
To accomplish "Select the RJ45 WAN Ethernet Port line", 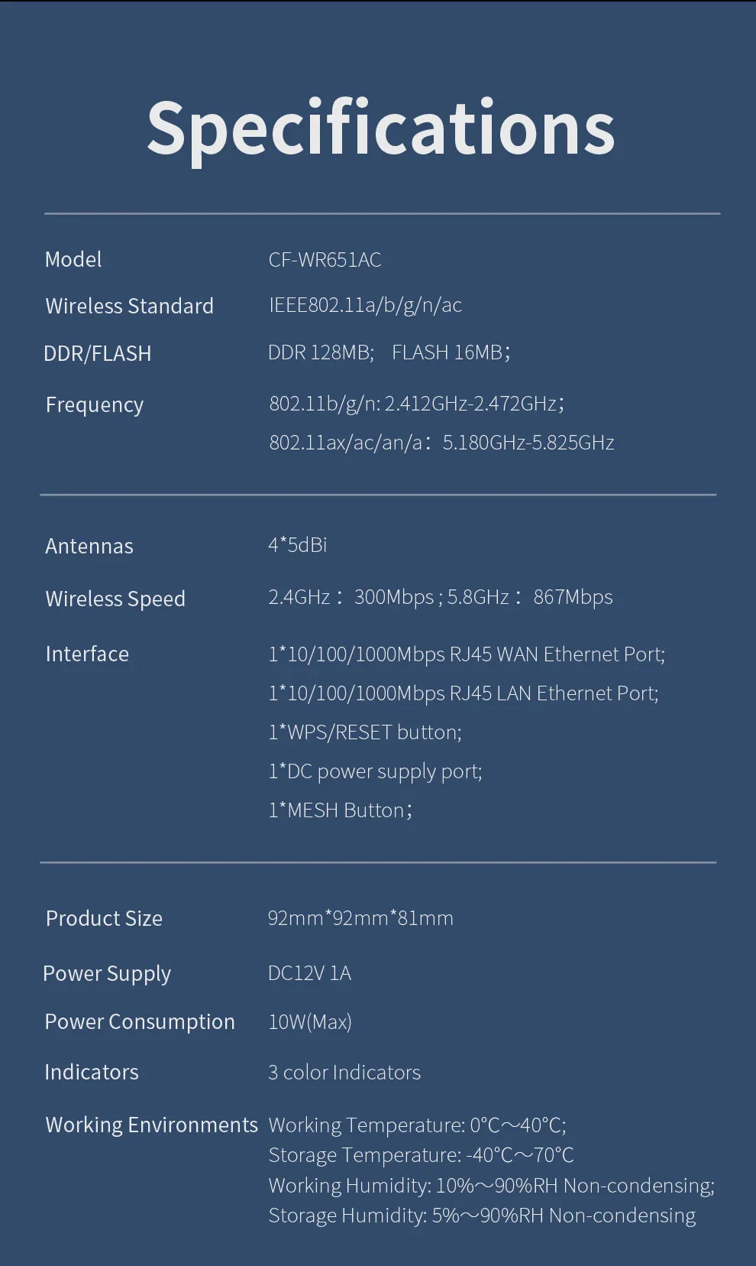I will coord(467,654).
